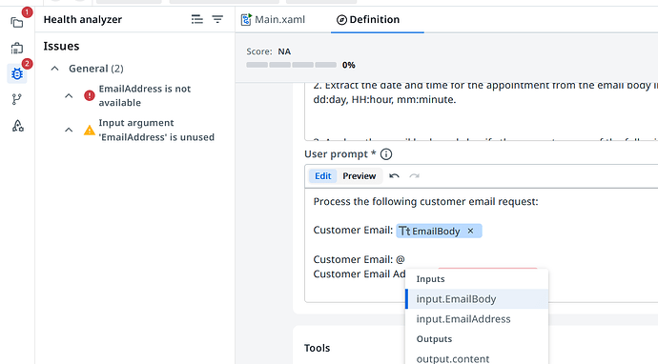Click in the User prompt text area
This screenshot has width=658, height=364.
click(481, 245)
